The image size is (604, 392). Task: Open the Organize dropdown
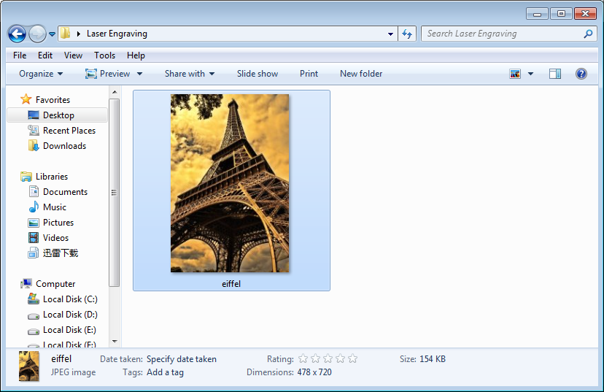[x=41, y=74]
